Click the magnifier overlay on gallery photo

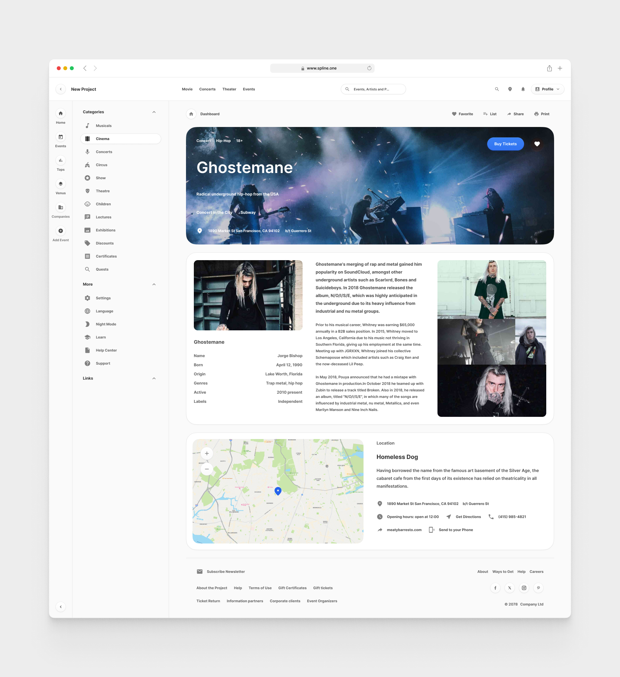491,289
